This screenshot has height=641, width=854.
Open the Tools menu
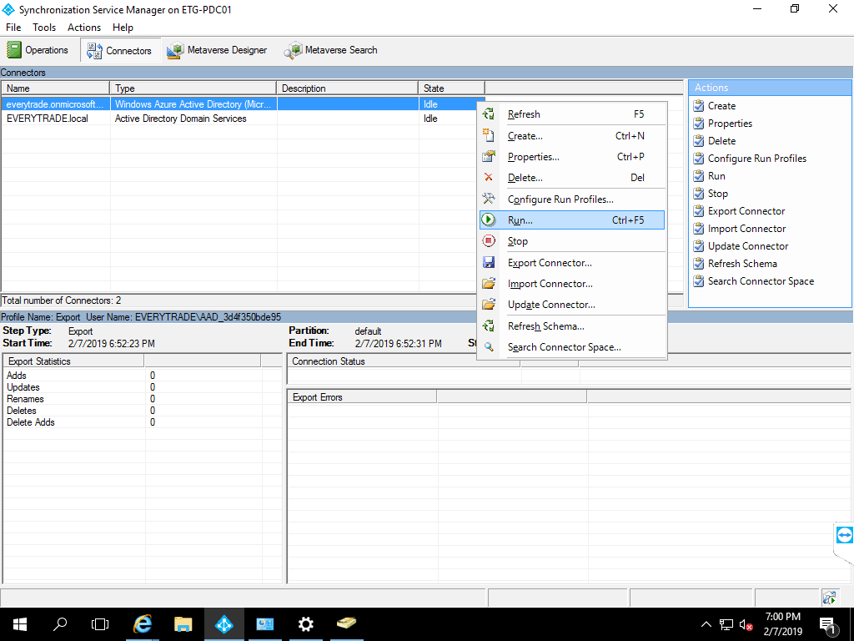(44, 28)
